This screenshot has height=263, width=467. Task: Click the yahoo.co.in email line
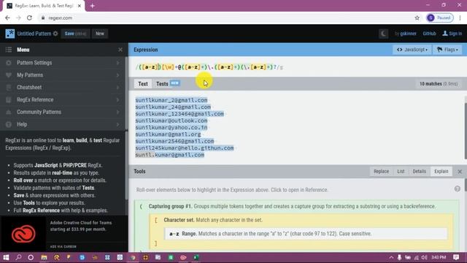(171, 127)
